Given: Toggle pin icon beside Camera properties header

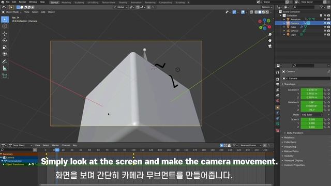Looking at the screenshot, I should tap(329, 72).
